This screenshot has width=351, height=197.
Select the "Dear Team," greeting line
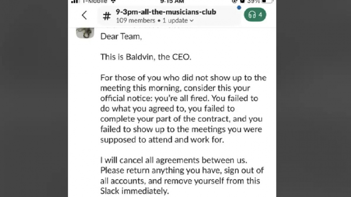coord(121,36)
